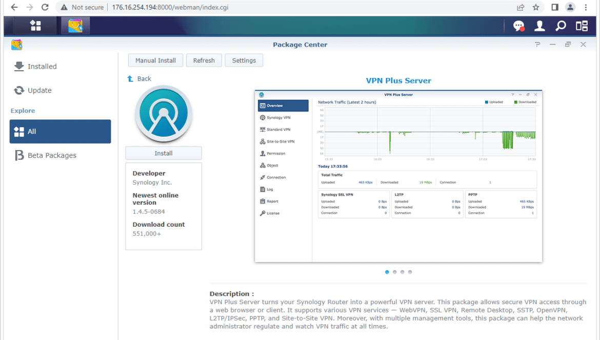The width and height of the screenshot is (600, 340).
Task: Click the Refresh button
Action: pyautogui.click(x=204, y=61)
